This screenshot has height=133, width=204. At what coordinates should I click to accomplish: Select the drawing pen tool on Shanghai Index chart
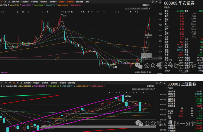click(160, 83)
